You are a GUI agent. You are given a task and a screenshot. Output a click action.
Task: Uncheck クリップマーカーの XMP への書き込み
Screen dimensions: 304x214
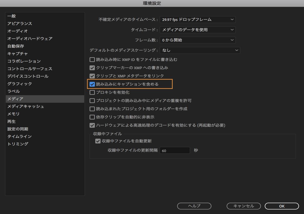click(x=92, y=68)
